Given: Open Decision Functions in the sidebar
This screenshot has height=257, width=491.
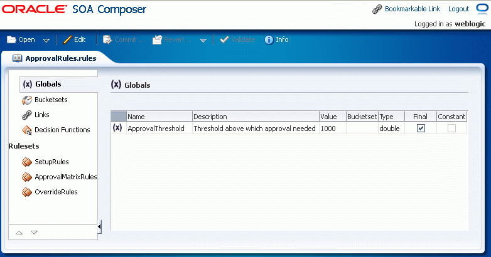Looking at the screenshot, I should click(62, 130).
